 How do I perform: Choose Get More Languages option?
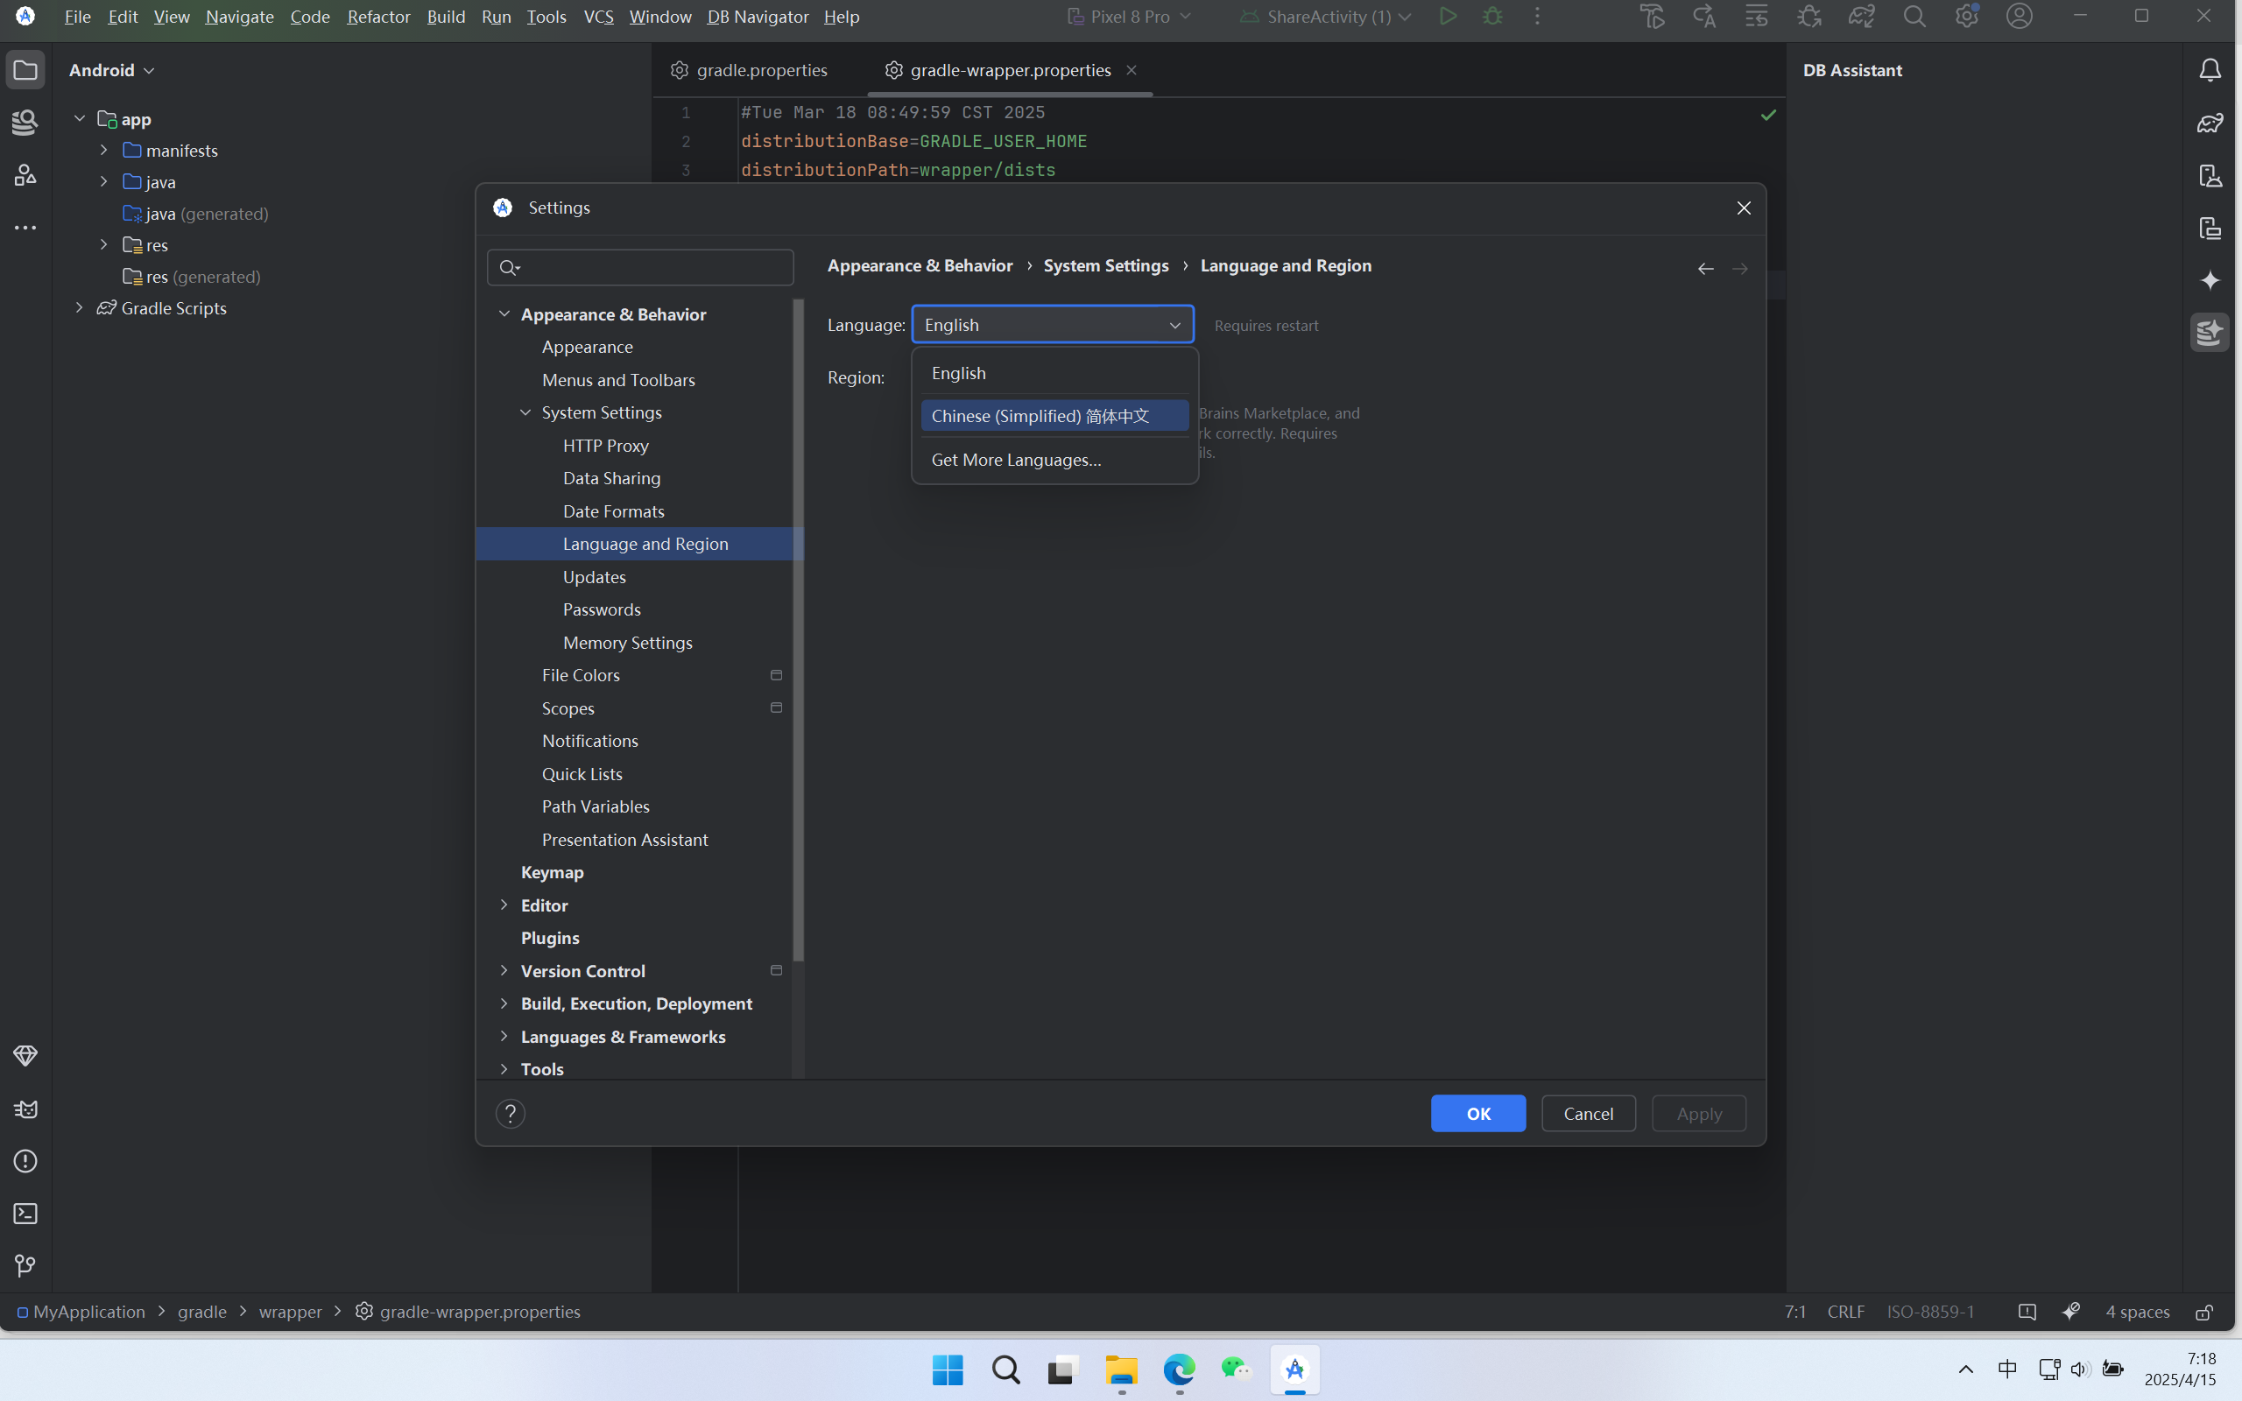click(1015, 460)
